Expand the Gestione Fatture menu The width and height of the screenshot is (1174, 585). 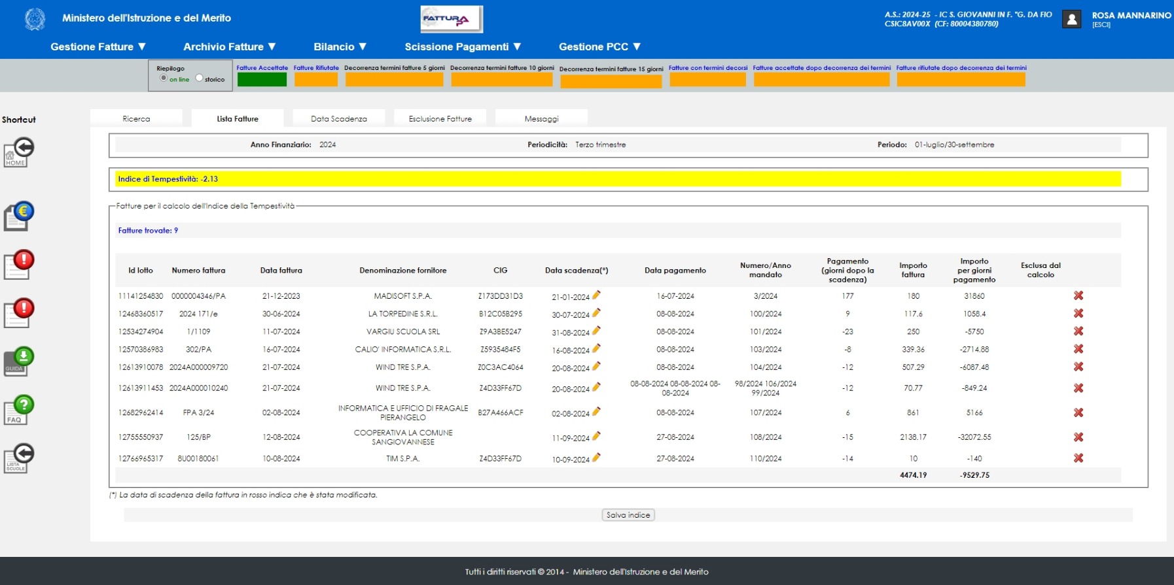pyautogui.click(x=98, y=47)
